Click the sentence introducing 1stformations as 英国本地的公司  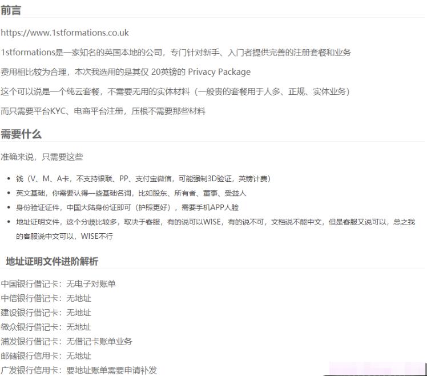click(176, 53)
